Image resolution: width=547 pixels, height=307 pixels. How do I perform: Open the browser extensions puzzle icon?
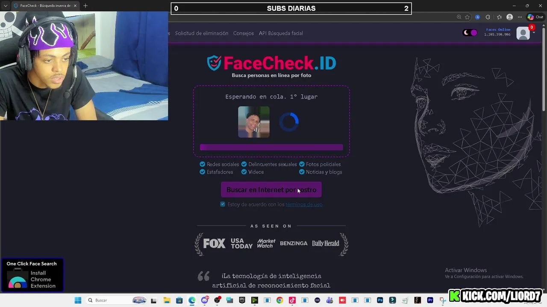coord(488,17)
